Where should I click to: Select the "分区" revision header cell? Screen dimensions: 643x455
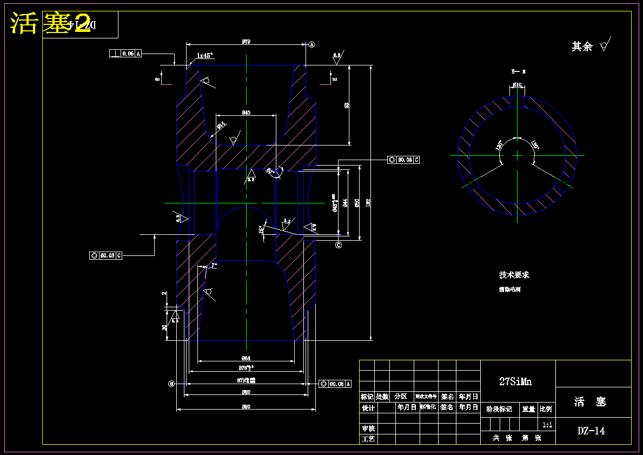click(x=401, y=397)
